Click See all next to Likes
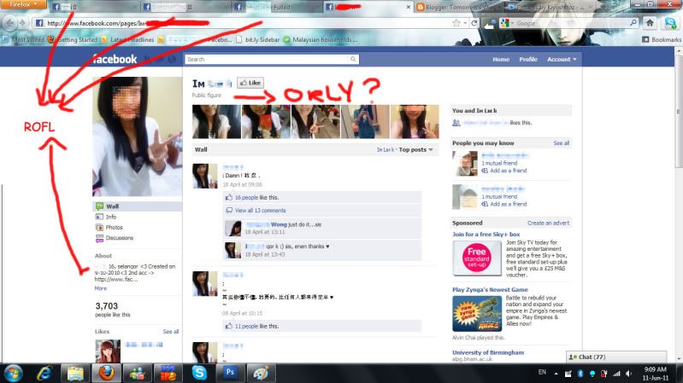The image size is (683, 383). click(171, 331)
